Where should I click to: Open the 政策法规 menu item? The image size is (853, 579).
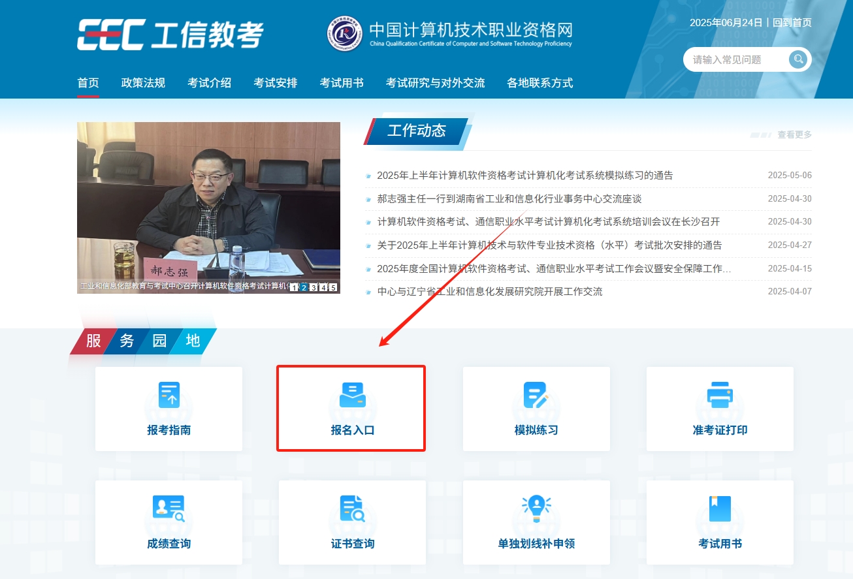pyautogui.click(x=143, y=83)
